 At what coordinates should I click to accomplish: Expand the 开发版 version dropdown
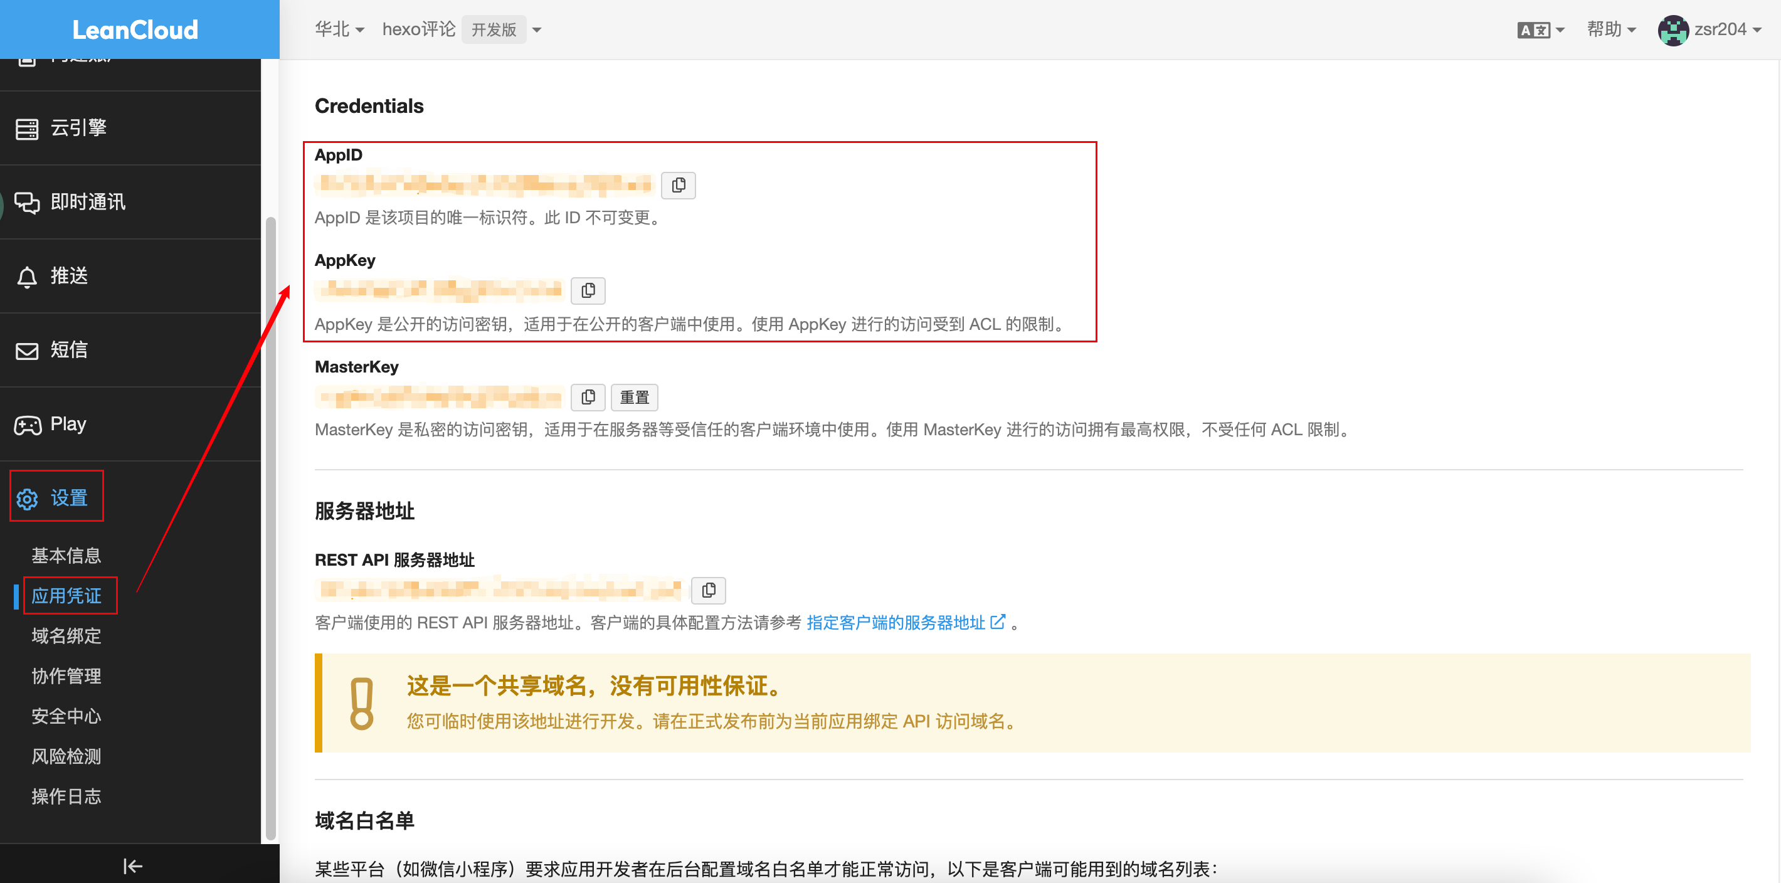pos(537,29)
